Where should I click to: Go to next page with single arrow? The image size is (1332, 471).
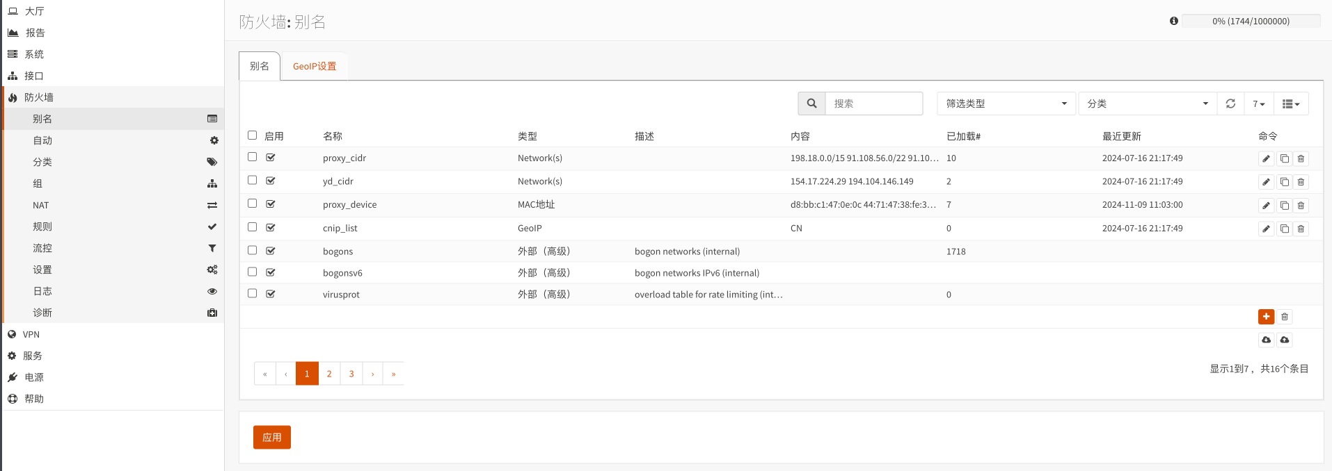(372, 374)
